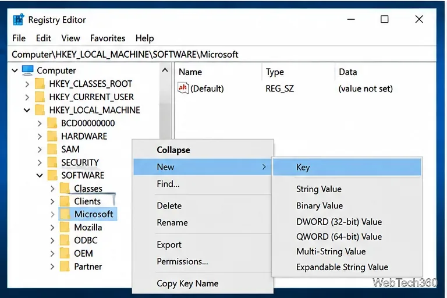Expand the Microsoft key chevron
Image resolution: width=447 pixels, height=298 pixels.
[52, 214]
